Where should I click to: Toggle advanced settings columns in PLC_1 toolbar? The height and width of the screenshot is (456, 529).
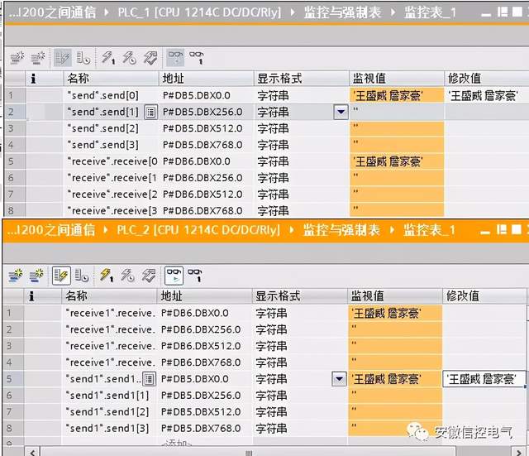[x=83, y=58]
